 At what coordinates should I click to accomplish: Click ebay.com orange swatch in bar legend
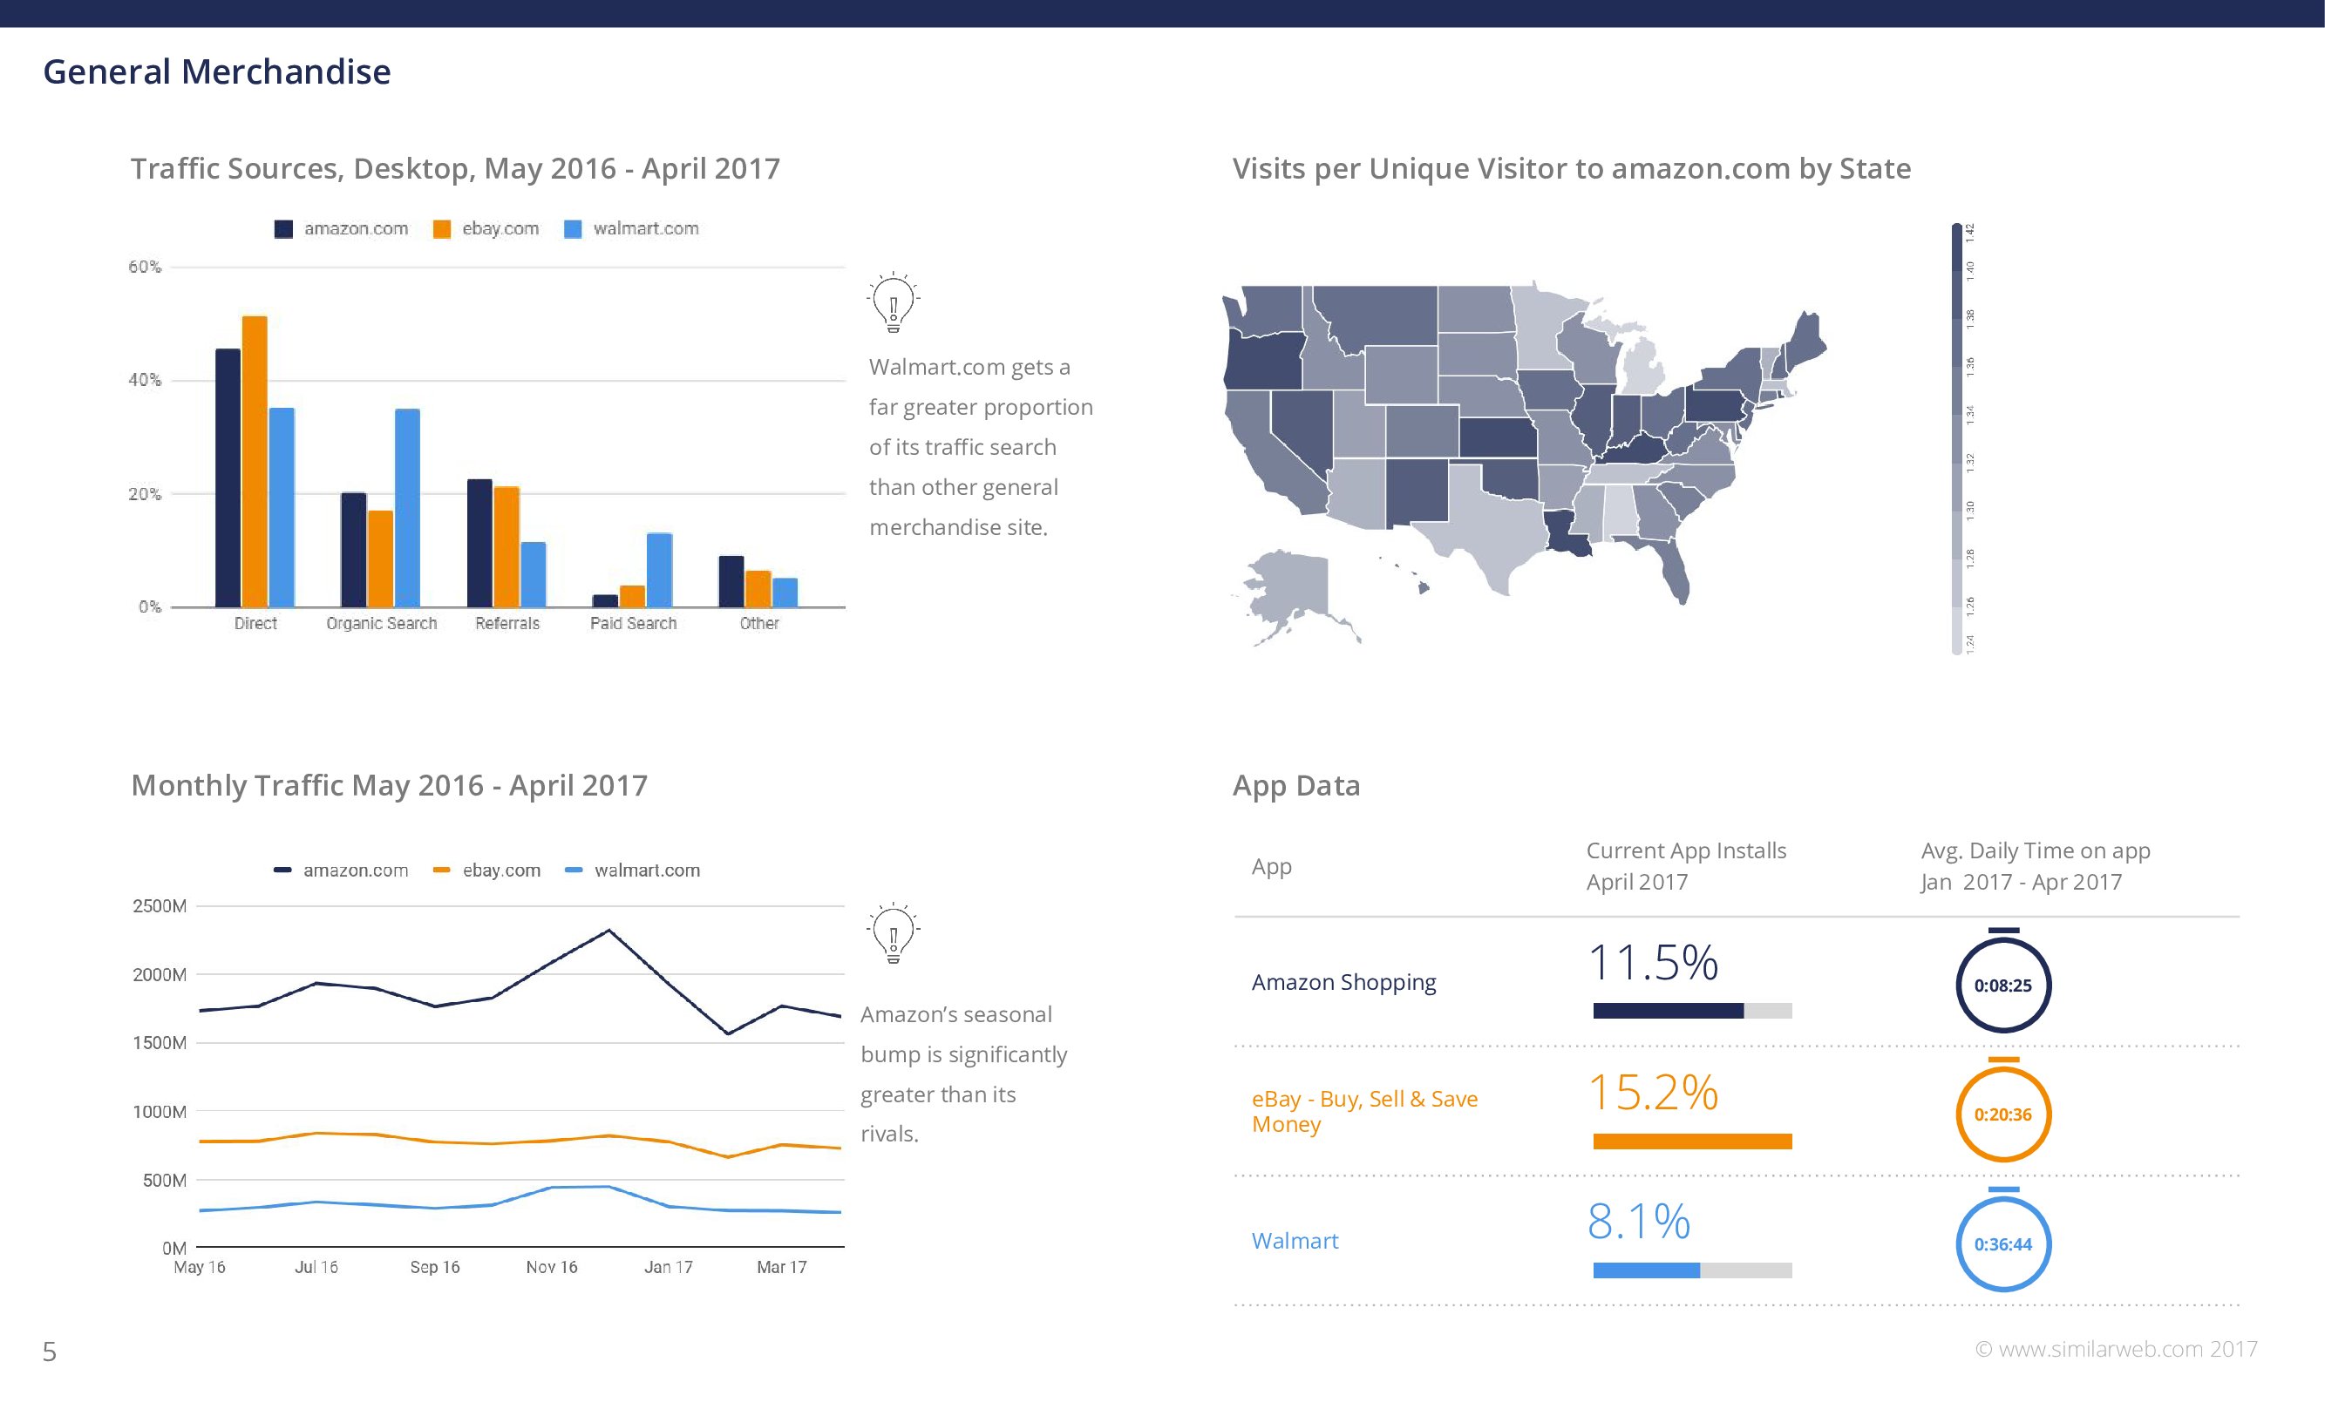442,229
